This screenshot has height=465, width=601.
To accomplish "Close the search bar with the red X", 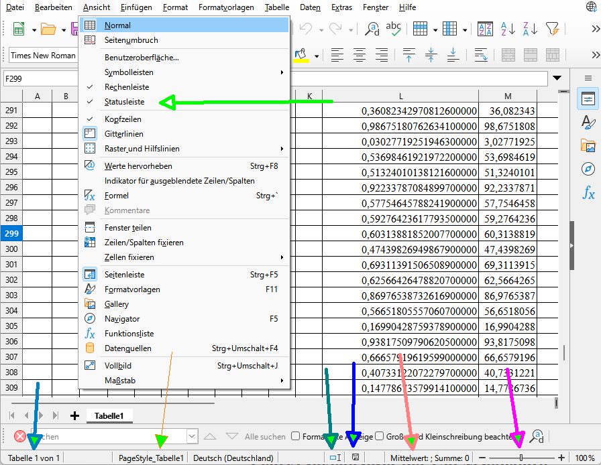I will click(x=20, y=436).
